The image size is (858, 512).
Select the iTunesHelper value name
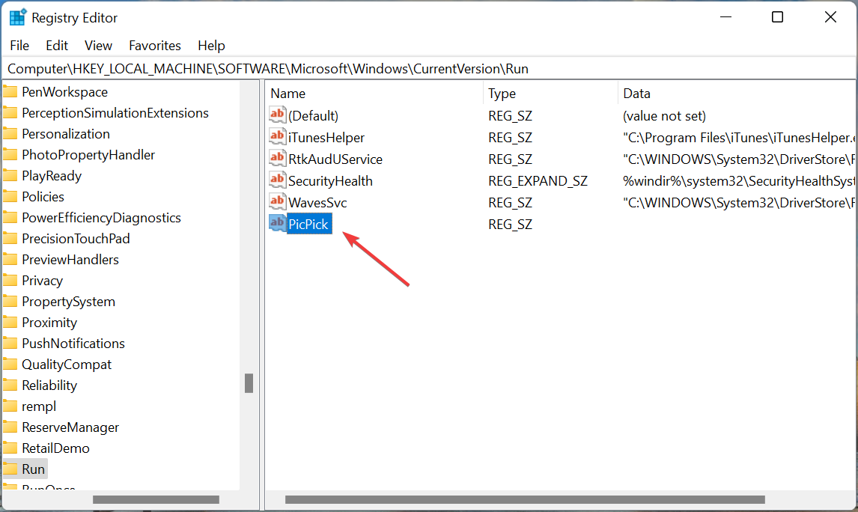(326, 138)
